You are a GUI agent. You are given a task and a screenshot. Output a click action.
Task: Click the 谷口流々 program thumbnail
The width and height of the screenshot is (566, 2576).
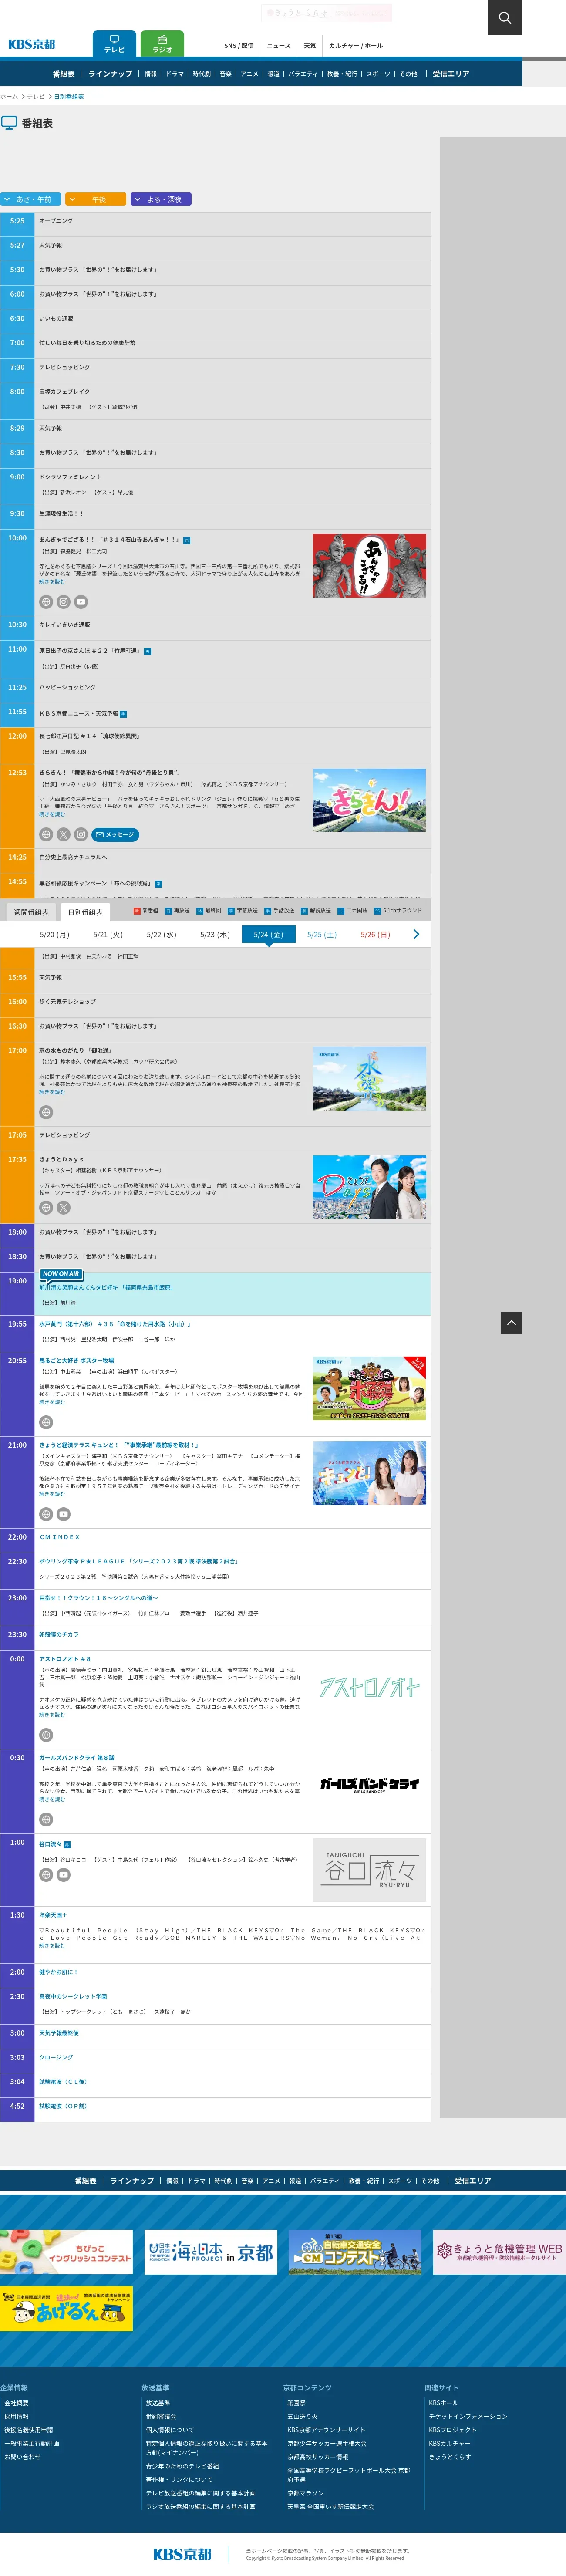click(x=369, y=1870)
